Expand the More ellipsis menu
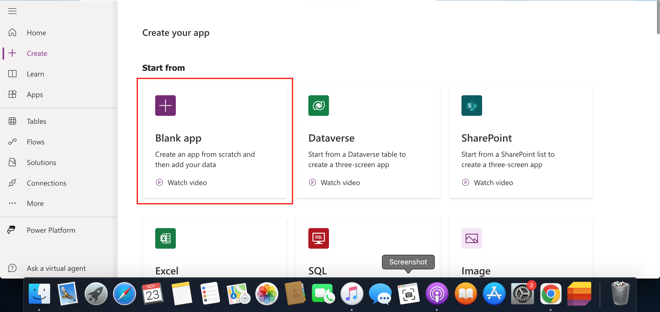The image size is (660, 312). coord(12,203)
